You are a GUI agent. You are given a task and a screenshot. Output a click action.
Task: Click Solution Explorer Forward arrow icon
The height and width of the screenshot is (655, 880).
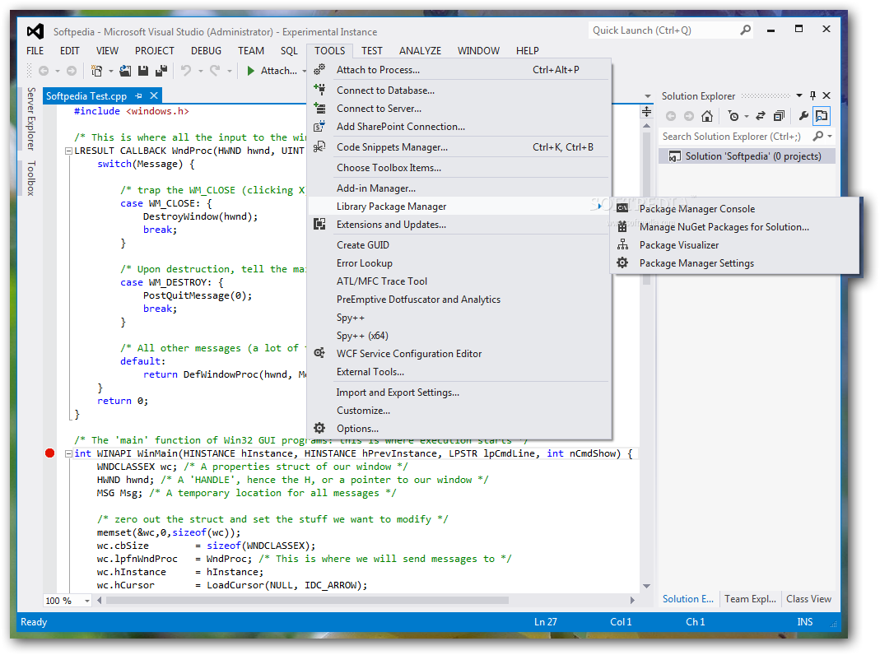(689, 116)
